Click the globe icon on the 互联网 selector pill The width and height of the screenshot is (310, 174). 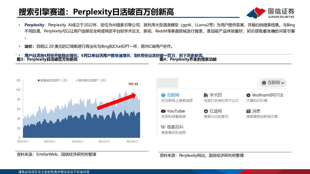[x=263, y=82]
